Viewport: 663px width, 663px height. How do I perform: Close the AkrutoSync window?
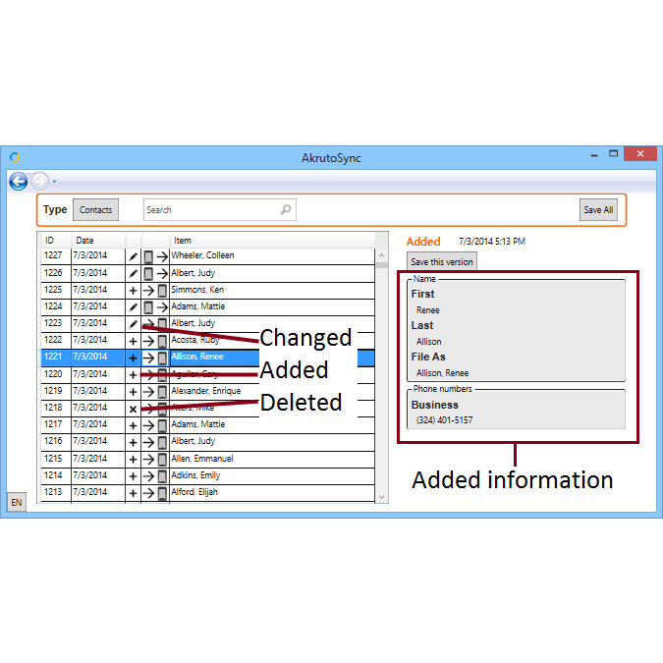(x=640, y=154)
